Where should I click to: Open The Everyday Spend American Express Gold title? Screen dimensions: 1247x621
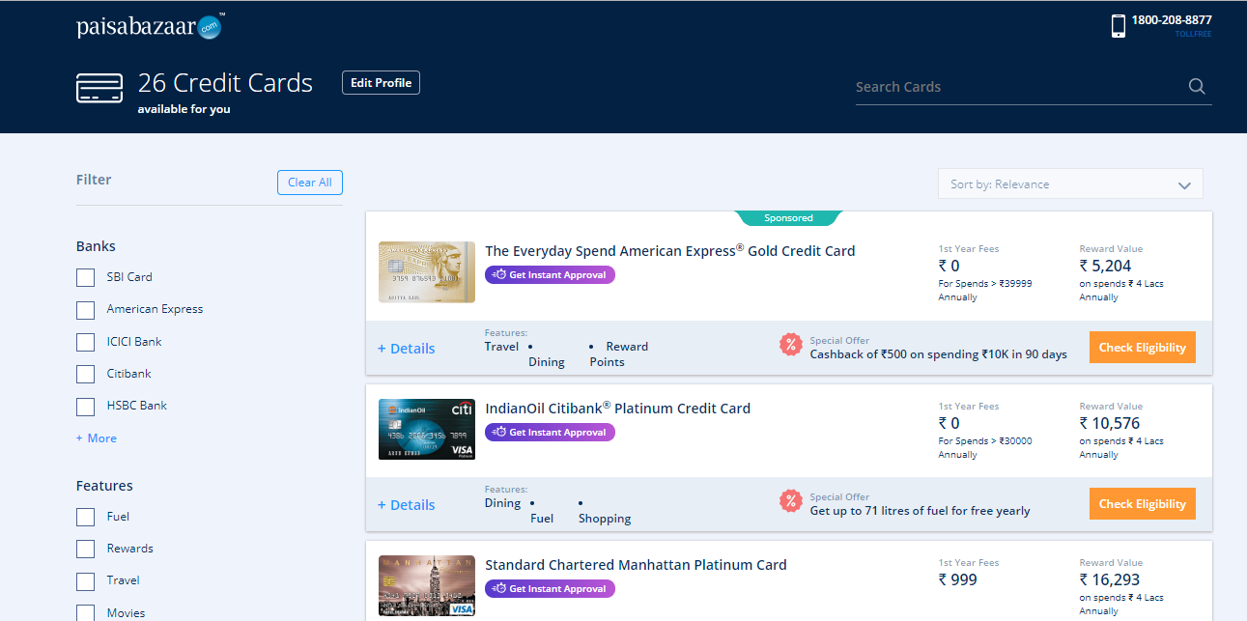pyautogui.click(x=670, y=251)
